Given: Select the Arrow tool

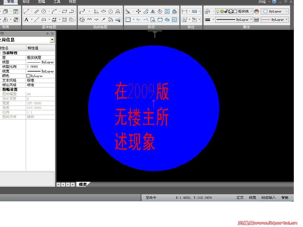Looking at the screenshot, I should (x=104, y=20).
